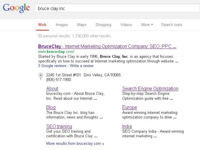The width and height of the screenshot is (200, 150).
Task: Open the BruceClay Internet Marketing result title
Action: tap(107, 46)
